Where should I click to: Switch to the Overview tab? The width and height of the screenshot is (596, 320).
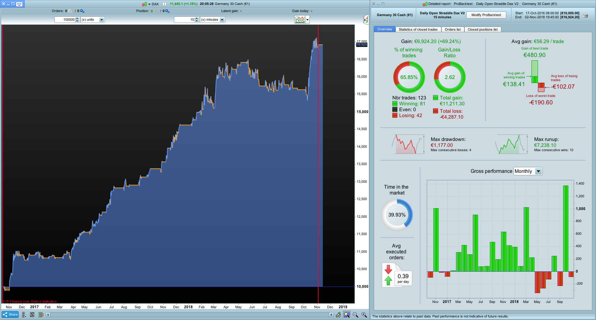tap(385, 29)
